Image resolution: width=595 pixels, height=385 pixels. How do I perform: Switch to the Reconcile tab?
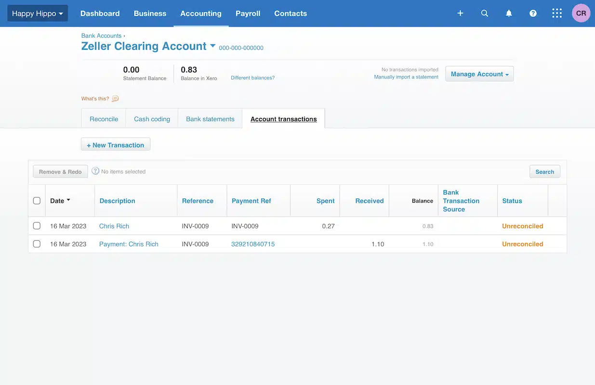(104, 119)
